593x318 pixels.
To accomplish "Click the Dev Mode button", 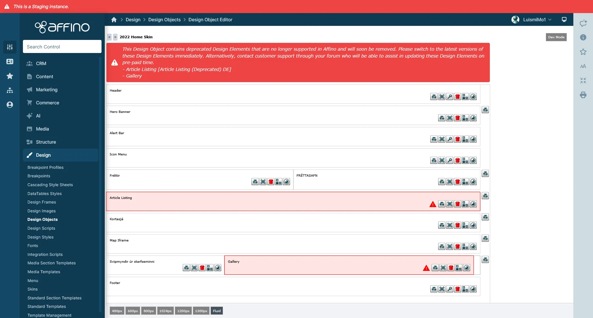I will pyautogui.click(x=556, y=37).
